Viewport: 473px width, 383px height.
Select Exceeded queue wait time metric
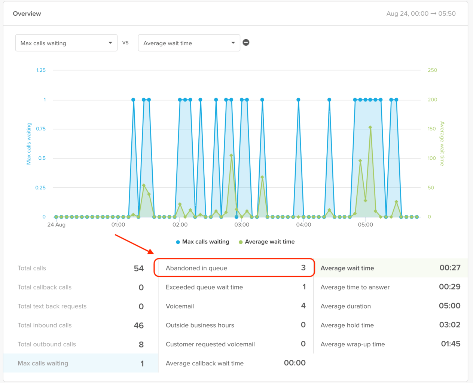click(235, 287)
